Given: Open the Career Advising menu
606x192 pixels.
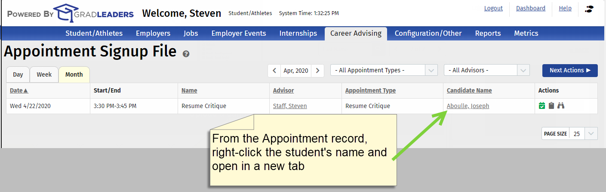Looking at the screenshot, I should pyautogui.click(x=356, y=33).
